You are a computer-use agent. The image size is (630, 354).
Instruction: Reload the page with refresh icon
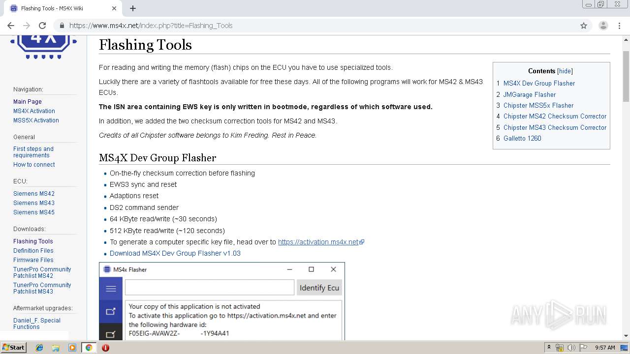pyautogui.click(x=42, y=26)
